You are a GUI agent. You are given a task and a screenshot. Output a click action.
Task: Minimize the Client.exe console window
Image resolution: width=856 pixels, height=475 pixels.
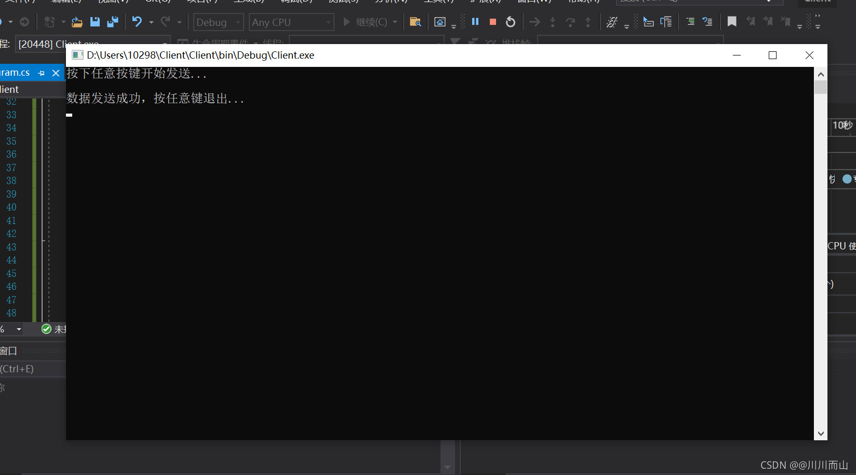coord(737,55)
